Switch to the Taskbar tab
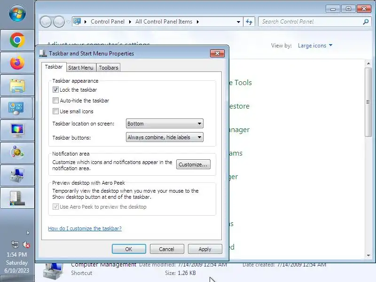Viewport: 376px width, 282px height. pos(54,67)
